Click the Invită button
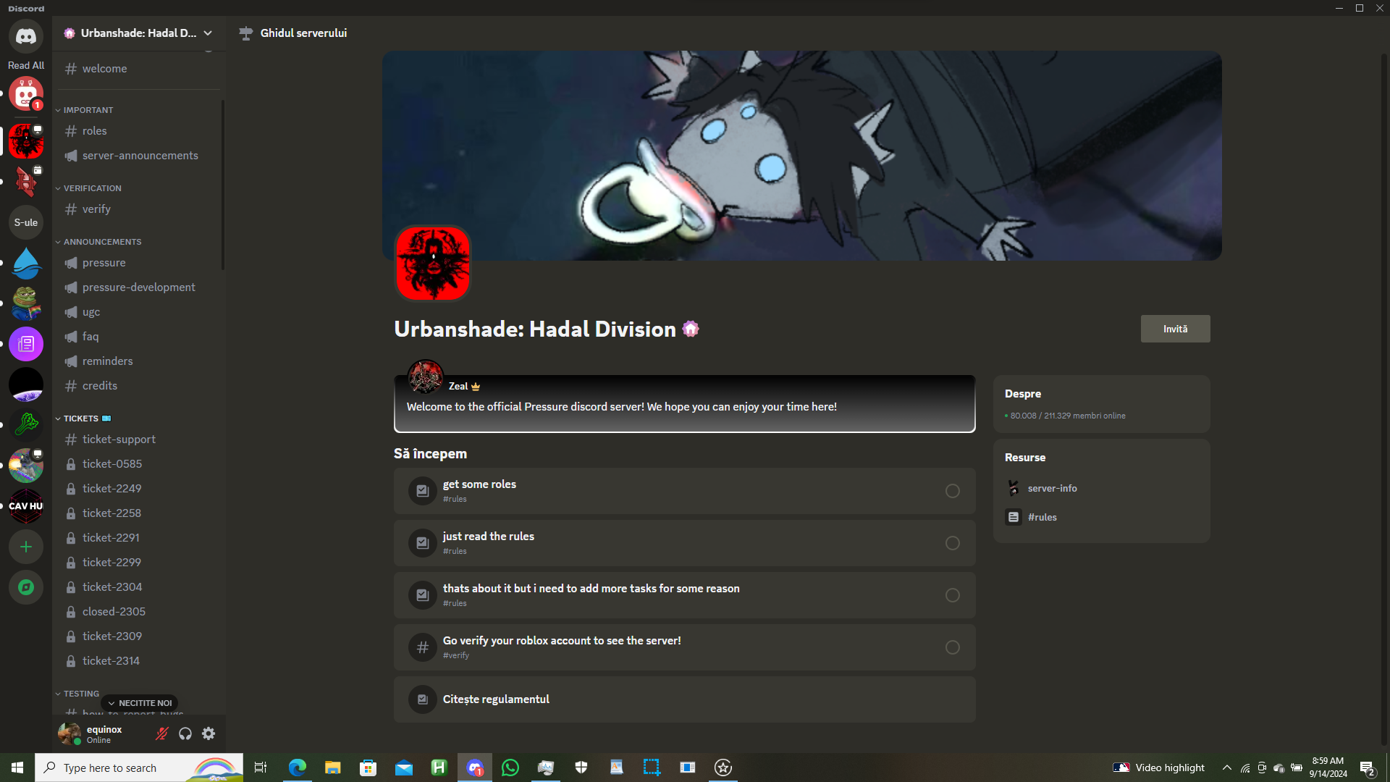Viewport: 1390px width, 782px height. pyautogui.click(x=1175, y=329)
